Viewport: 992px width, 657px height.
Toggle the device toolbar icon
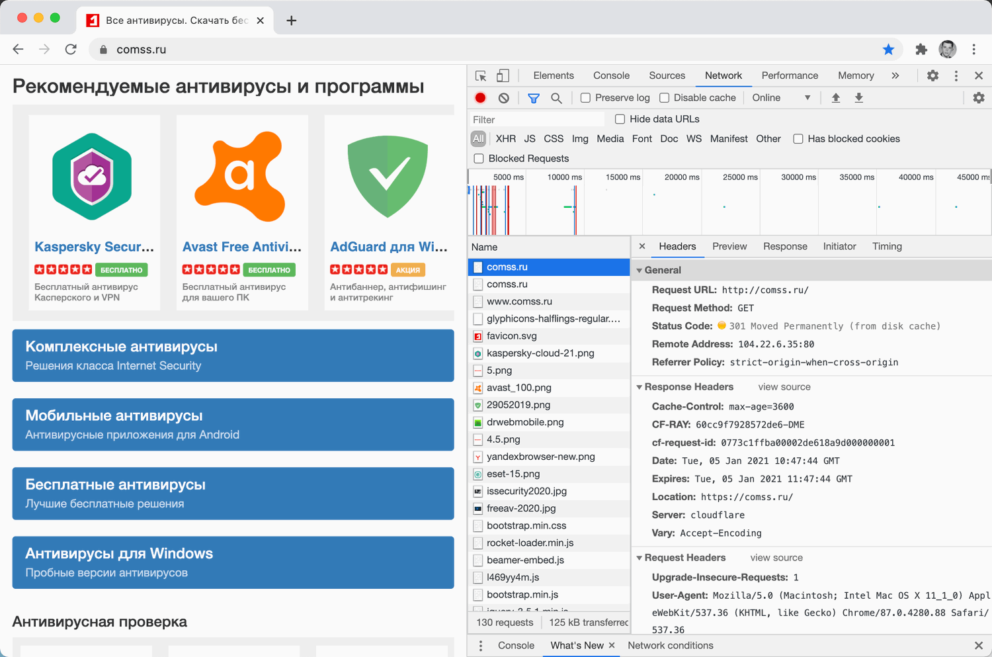coord(503,75)
